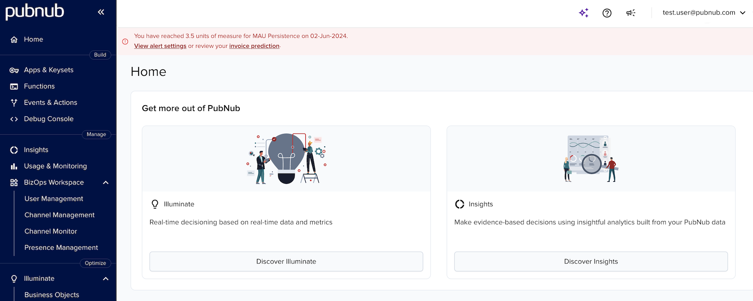Go to Insights in the sidebar
753x301 pixels.
click(36, 150)
